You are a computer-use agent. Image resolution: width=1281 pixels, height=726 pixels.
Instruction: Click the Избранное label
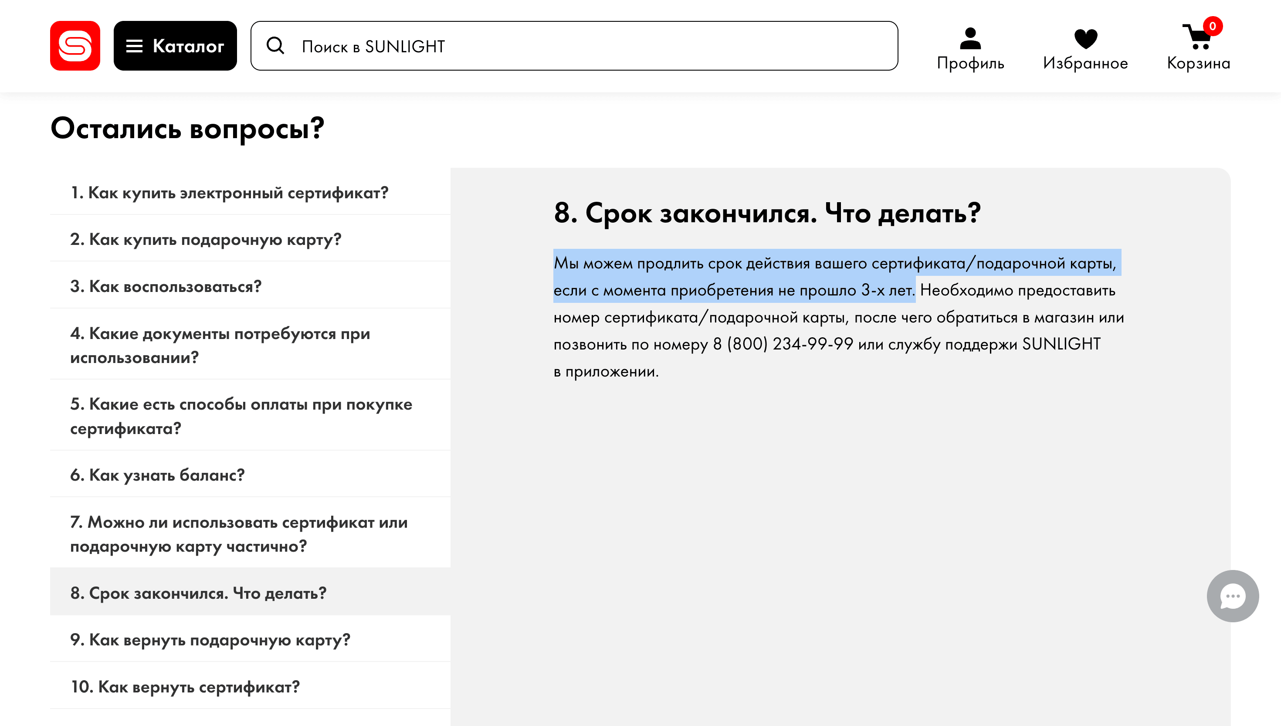click(1085, 63)
